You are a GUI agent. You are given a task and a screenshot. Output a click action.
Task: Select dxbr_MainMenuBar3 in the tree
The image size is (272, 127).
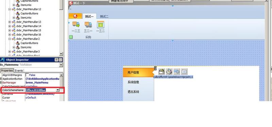(x=28, y=52)
